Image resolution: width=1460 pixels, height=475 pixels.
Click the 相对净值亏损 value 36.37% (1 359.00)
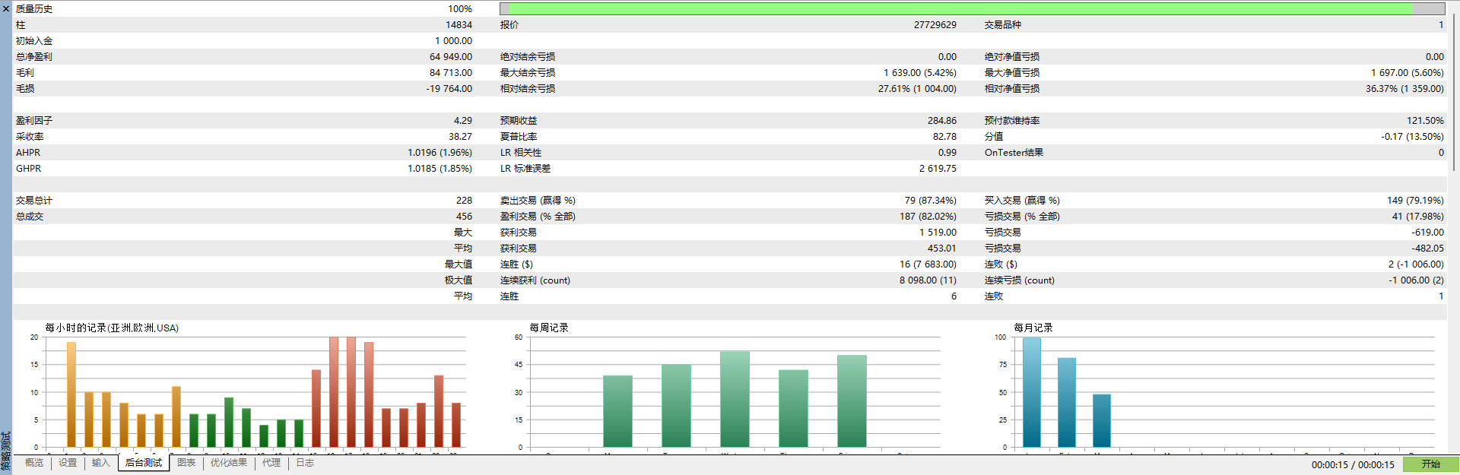(x=1404, y=89)
